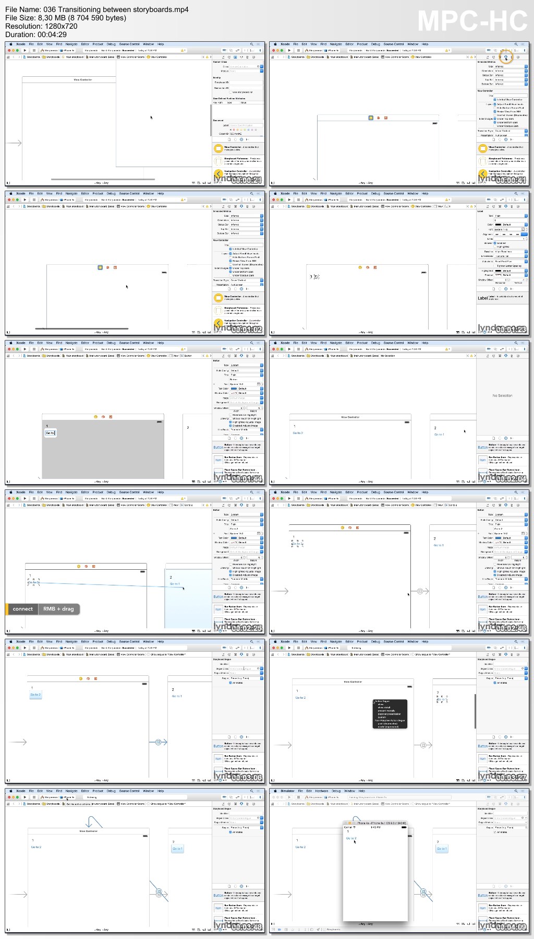Click the Storyboard ID field in the 00:00:21 inspector

pos(246,83)
